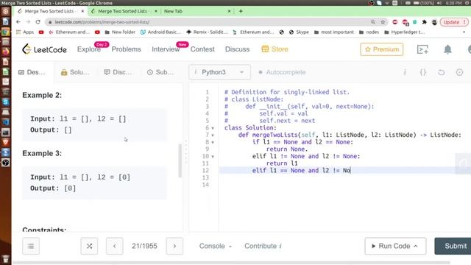Click the address bar zoom magnifier icon
This screenshot has height=265, width=471.
click(373, 22)
